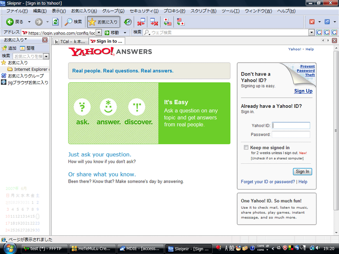This screenshot has height=254, width=339.
Task: Click the green 移動 go button
Action: (x=112, y=33)
